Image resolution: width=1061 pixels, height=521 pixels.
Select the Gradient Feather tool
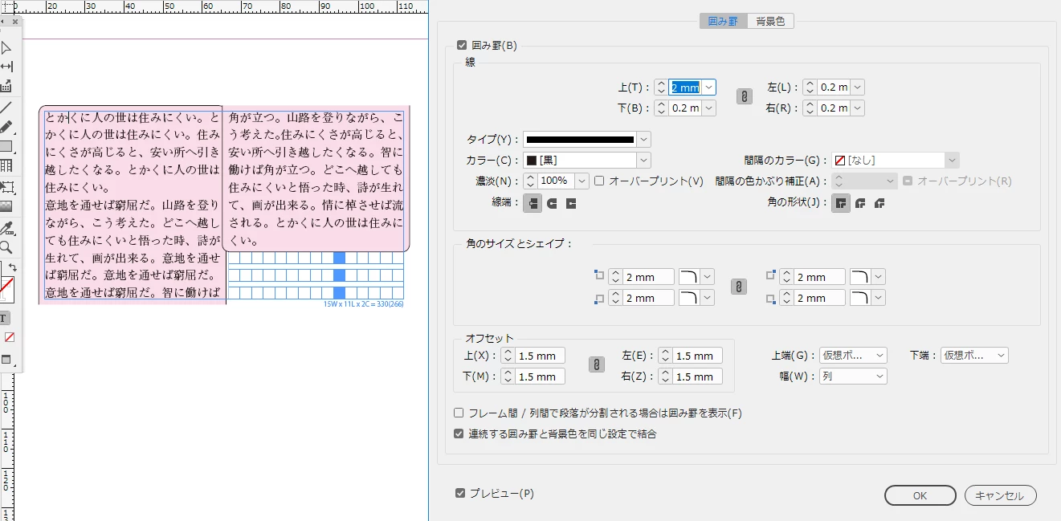6,207
